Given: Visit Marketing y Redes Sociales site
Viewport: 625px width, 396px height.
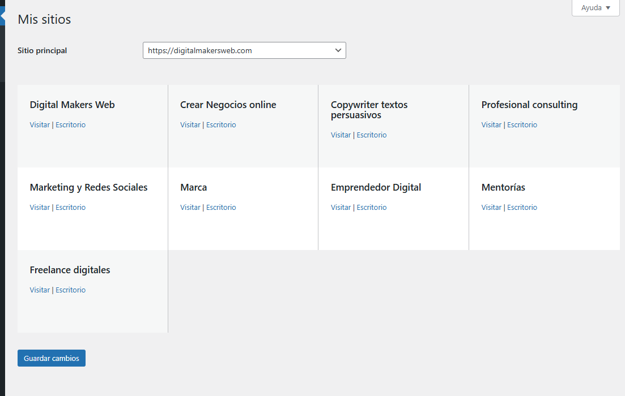Looking at the screenshot, I should [40, 207].
